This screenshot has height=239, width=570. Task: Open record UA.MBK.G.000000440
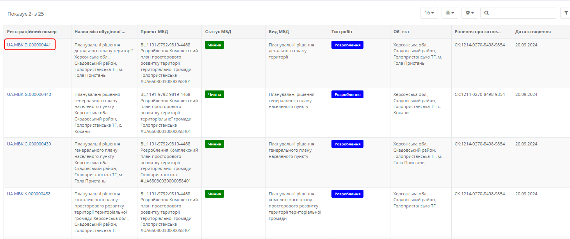[x=29, y=94]
